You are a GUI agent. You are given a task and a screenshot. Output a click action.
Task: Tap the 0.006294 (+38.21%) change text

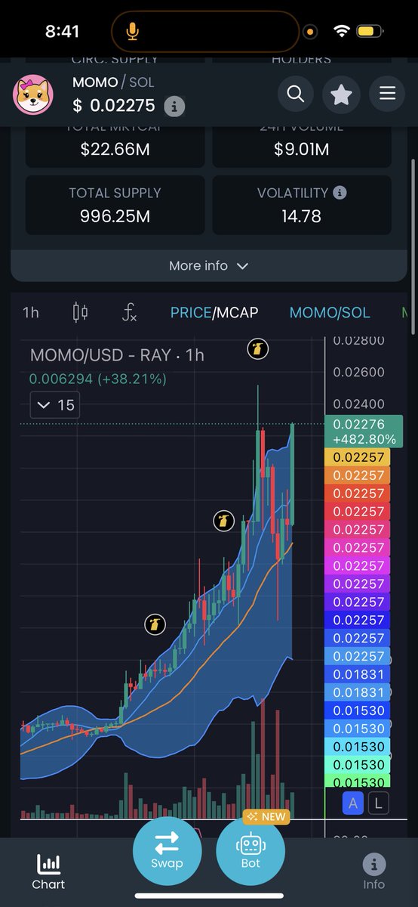pyautogui.click(x=98, y=379)
